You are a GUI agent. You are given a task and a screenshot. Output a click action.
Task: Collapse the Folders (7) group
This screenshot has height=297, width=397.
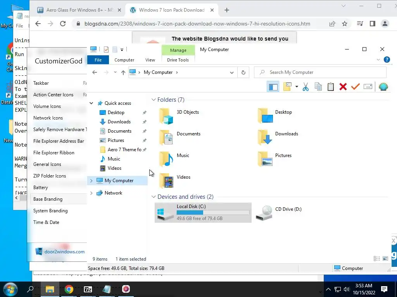coord(154,100)
